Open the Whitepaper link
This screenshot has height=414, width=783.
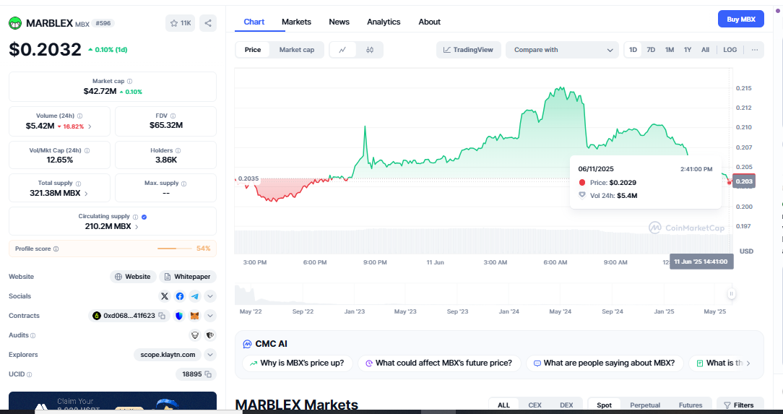(188, 277)
